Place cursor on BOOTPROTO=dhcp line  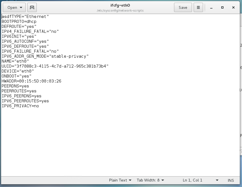click(19, 22)
